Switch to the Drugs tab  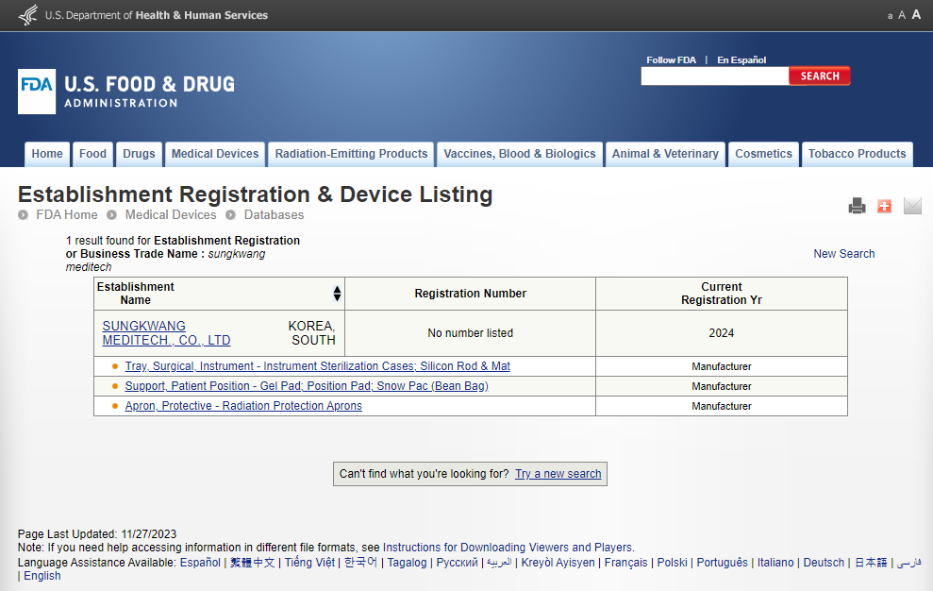[139, 154]
